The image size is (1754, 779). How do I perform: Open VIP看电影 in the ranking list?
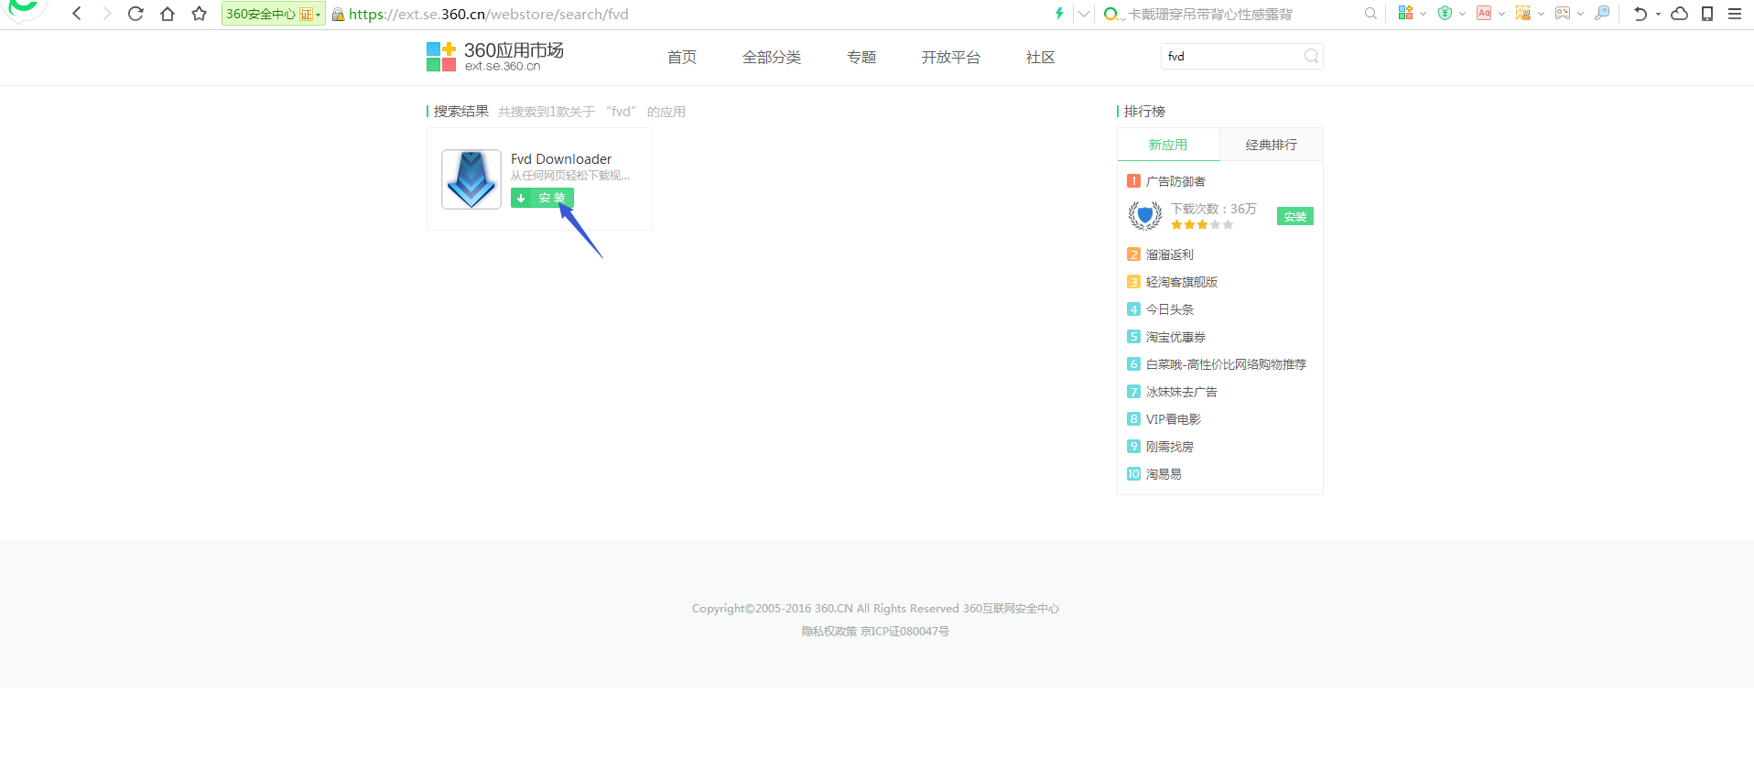(1174, 419)
